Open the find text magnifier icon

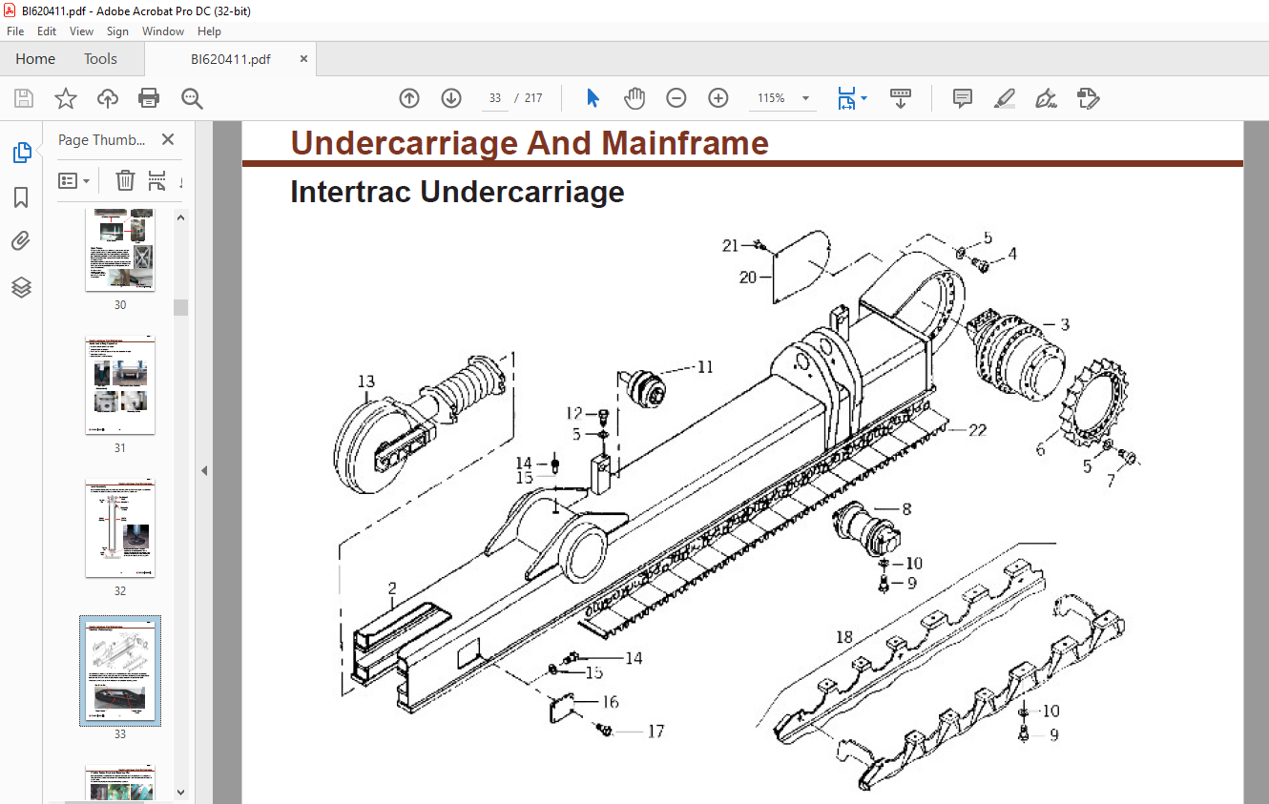coord(192,98)
